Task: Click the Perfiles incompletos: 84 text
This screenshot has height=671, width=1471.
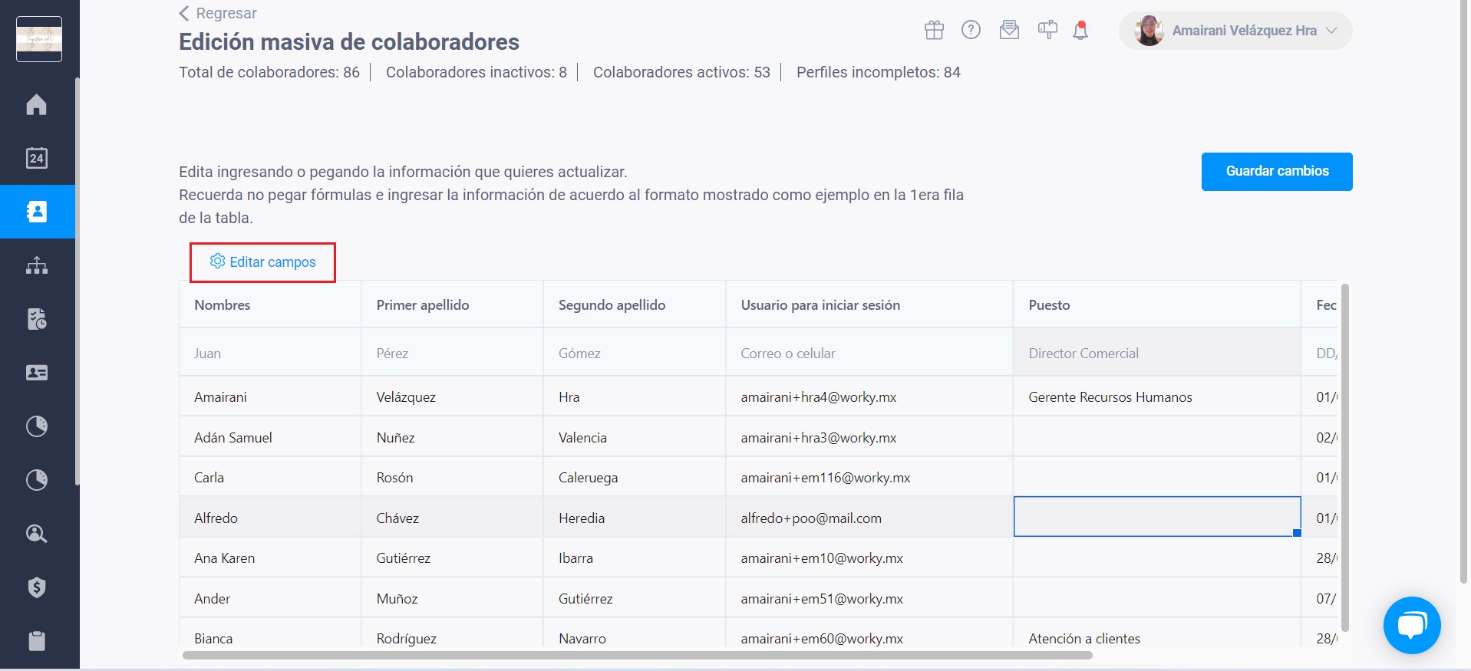Action: pyautogui.click(x=878, y=72)
